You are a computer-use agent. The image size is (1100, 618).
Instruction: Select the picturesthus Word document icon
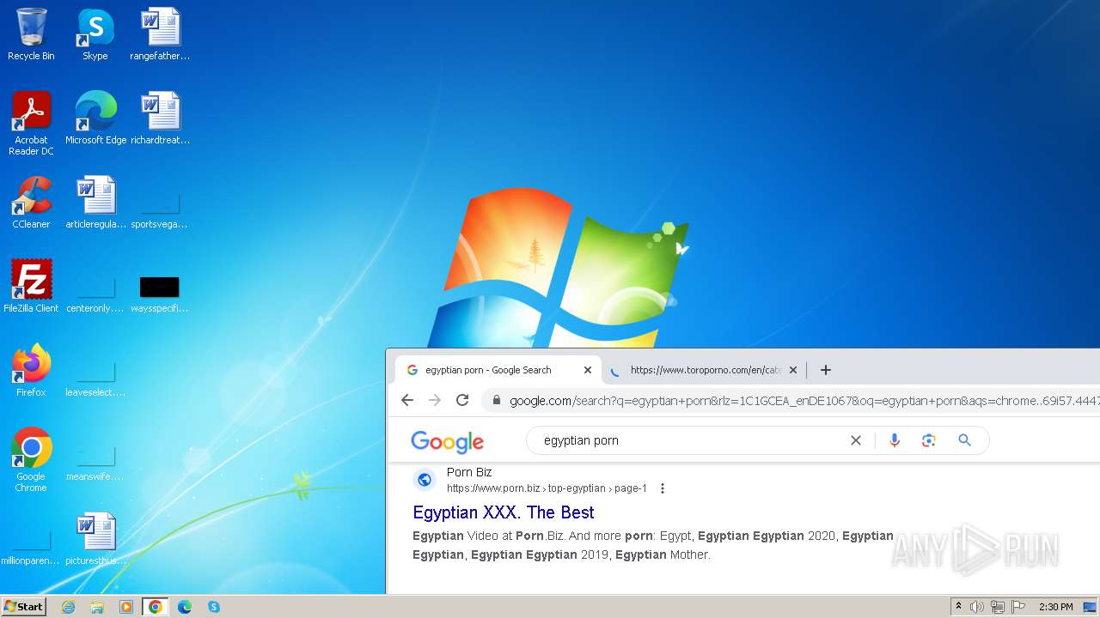pyautogui.click(x=95, y=539)
